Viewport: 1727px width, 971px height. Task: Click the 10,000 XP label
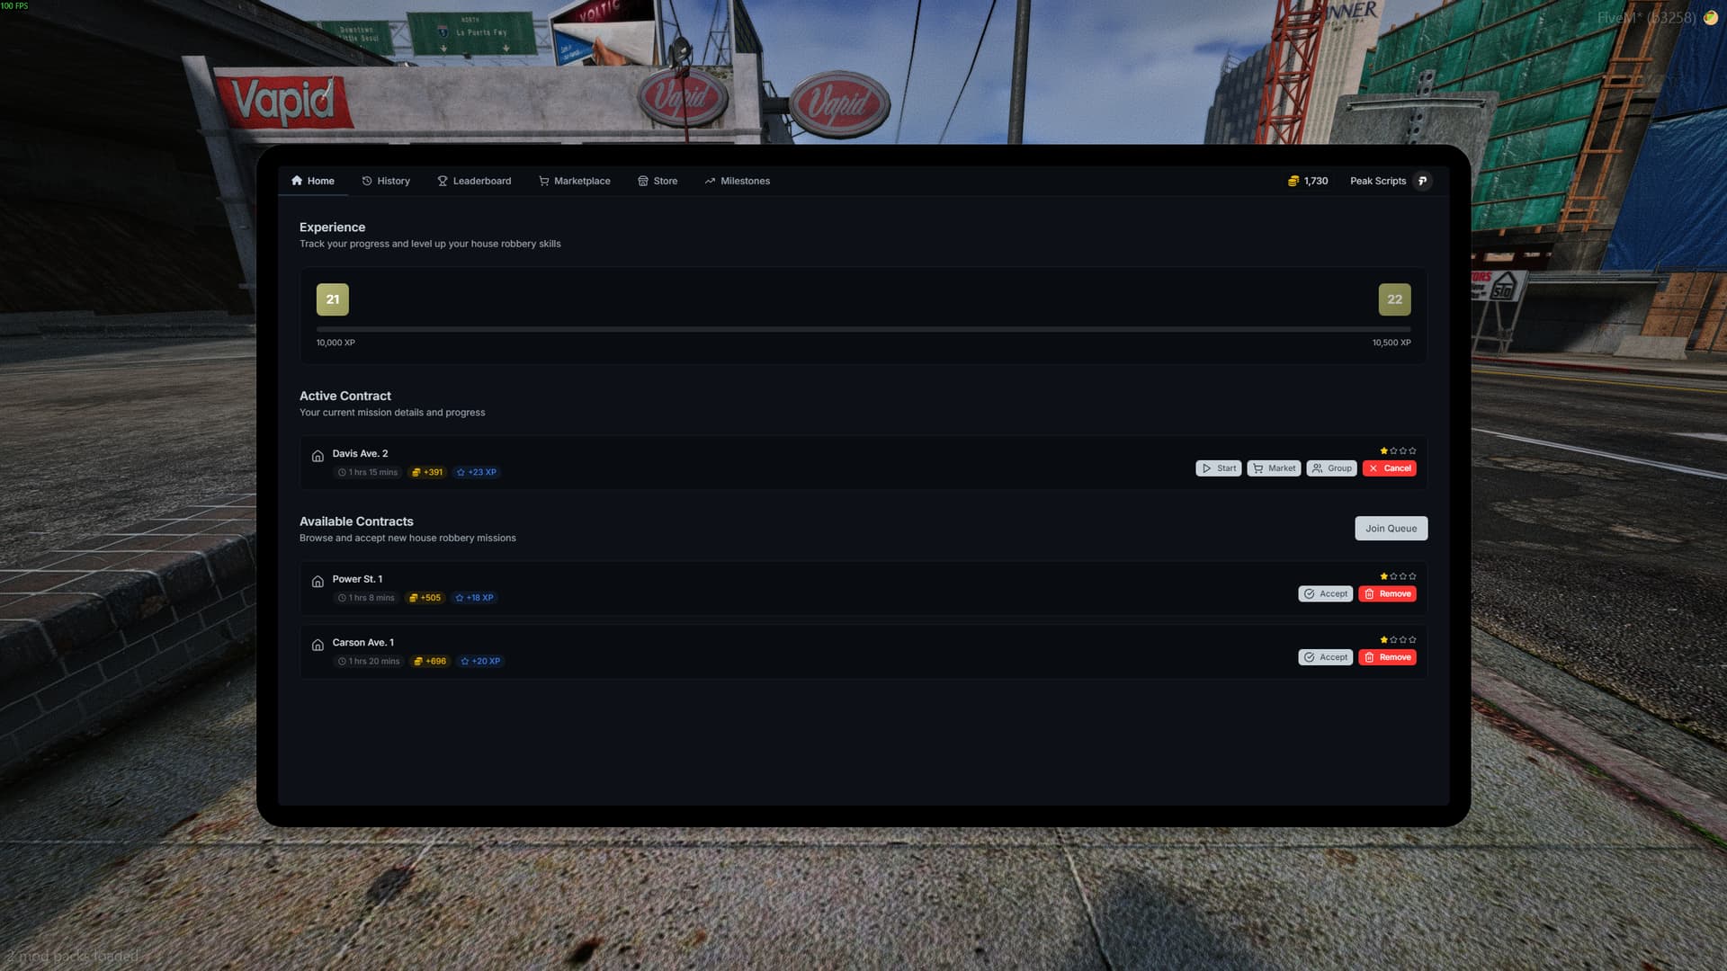[336, 343]
